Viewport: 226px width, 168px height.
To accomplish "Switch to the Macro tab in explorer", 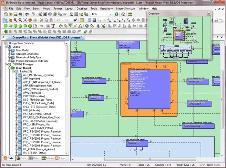I will pos(48,158).
